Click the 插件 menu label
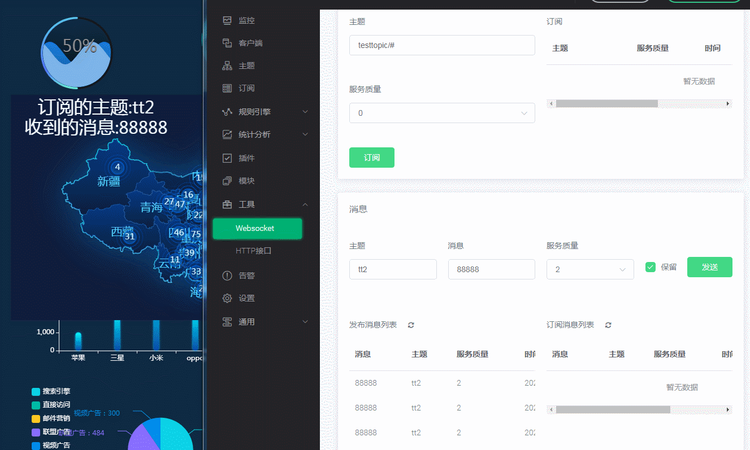Screen dimensions: 750x450 tap(246, 158)
